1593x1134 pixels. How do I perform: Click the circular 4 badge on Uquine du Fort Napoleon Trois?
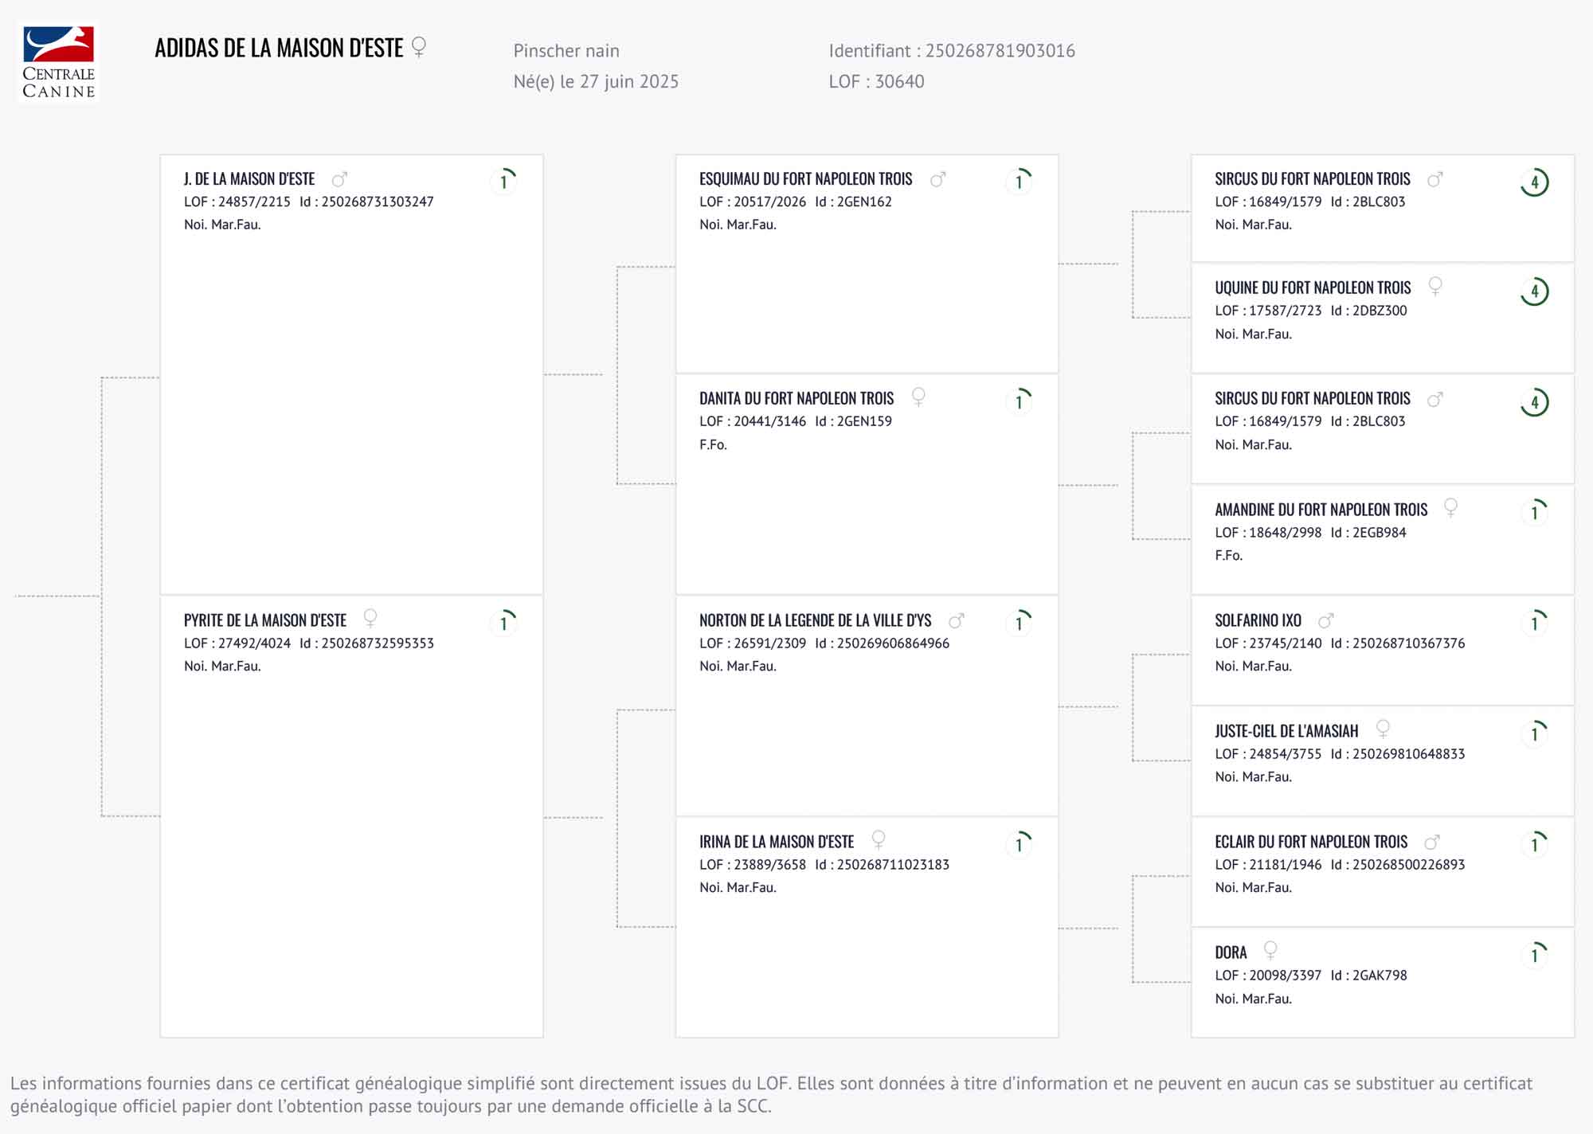click(x=1534, y=291)
